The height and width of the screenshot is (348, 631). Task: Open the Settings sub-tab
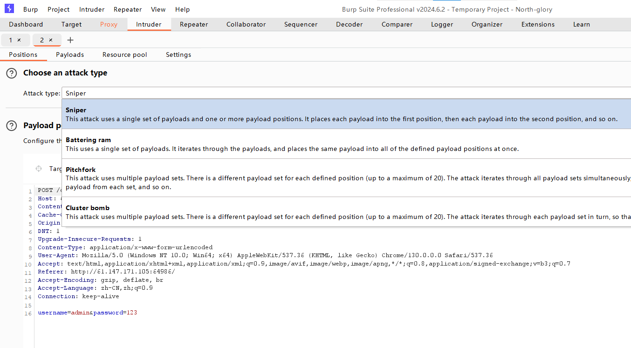pos(178,55)
